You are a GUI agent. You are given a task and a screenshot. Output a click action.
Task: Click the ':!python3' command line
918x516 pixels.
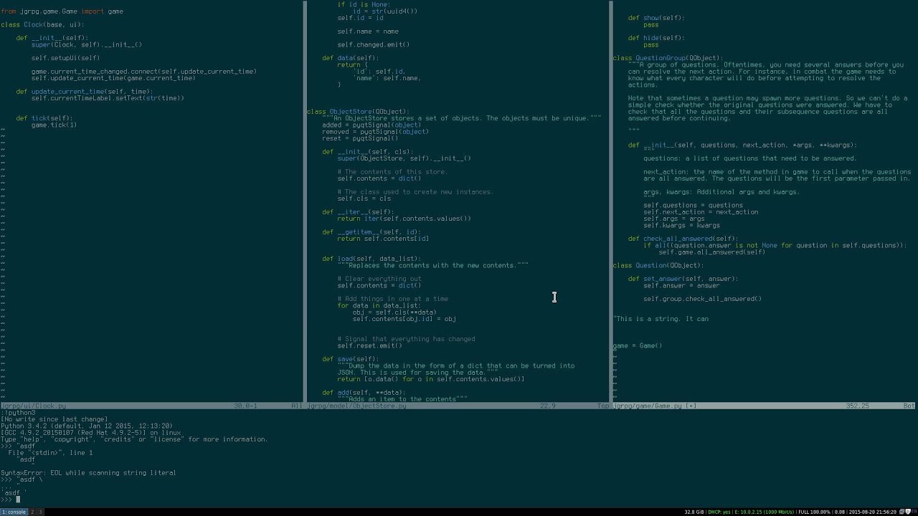pos(18,413)
